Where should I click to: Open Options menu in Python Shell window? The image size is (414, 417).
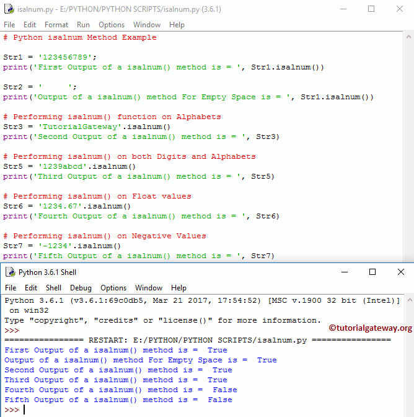click(x=113, y=288)
